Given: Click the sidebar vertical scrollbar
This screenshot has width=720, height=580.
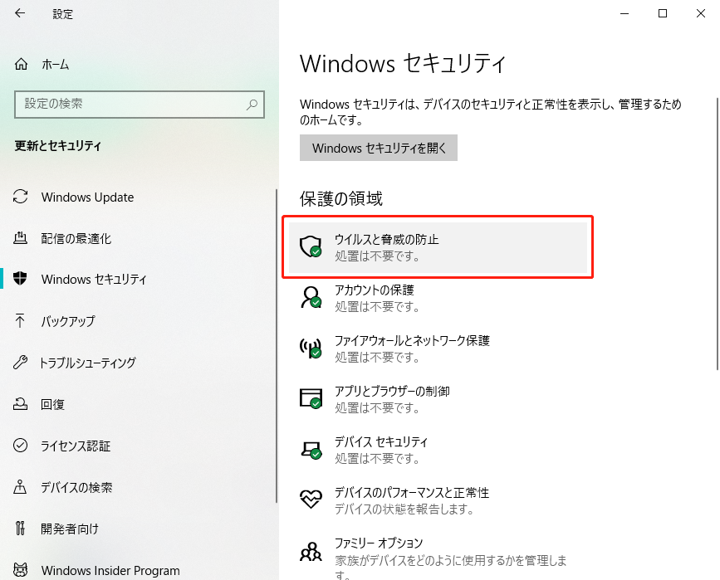Looking at the screenshot, I should [277, 345].
